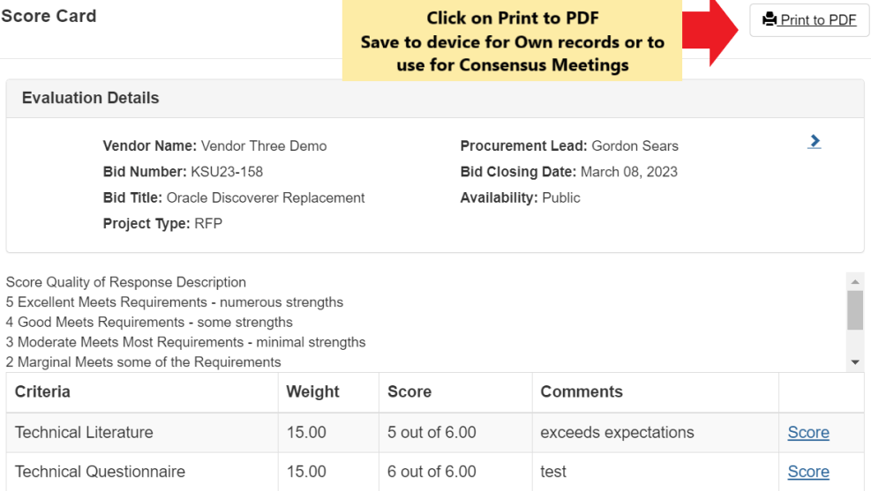This screenshot has height=491, width=871.
Task: Click the Vendor Three Demo vendor name
Action: (x=264, y=146)
